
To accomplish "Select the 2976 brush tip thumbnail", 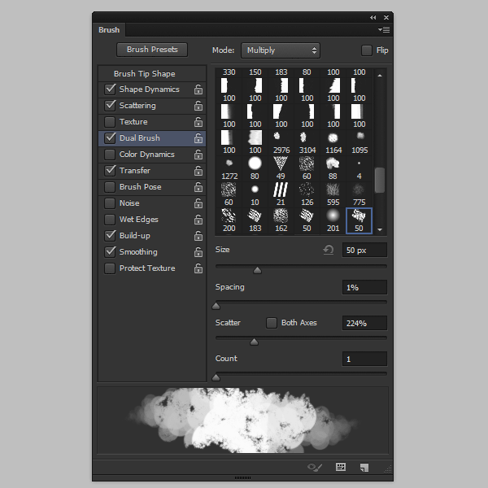I will pos(281,137).
